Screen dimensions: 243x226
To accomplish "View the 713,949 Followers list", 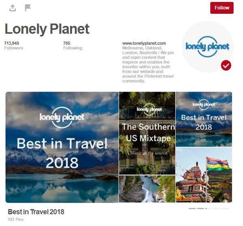I will [x=14, y=46].
